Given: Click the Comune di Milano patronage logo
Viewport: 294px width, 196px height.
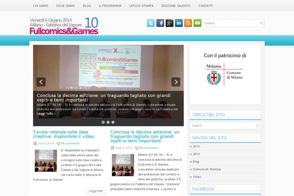Looking at the screenshot, I should click(225, 75).
